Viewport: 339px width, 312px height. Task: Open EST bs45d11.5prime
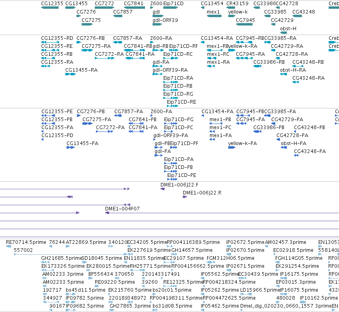86,290
